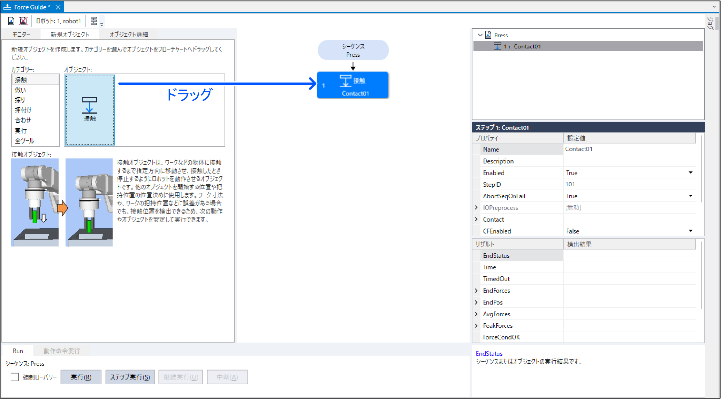Viewport: 721px width, 399px height.
Task: Expand the EndForces result row
Action: (476, 290)
